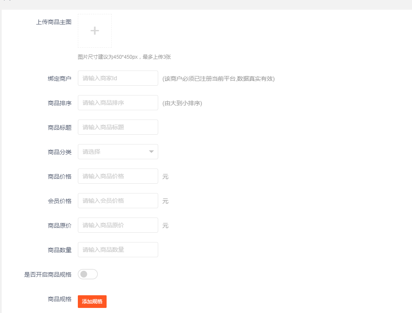Click the 添加规格 button
The image size is (412, 313).
tap(92, 302)
